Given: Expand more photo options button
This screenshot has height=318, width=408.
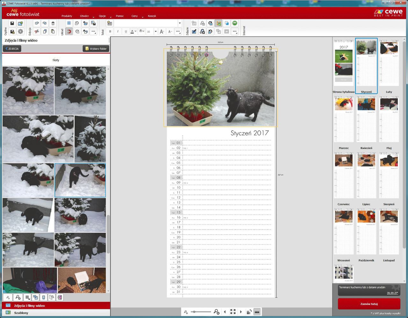Looking at the screenshot, I should [x=235, y=32].
